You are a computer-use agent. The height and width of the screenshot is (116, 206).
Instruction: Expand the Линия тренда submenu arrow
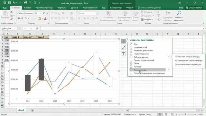pos(169,70)
